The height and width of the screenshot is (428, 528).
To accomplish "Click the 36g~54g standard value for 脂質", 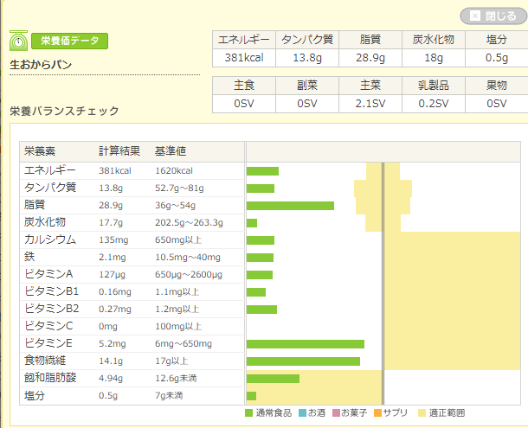I will (175, 206).
